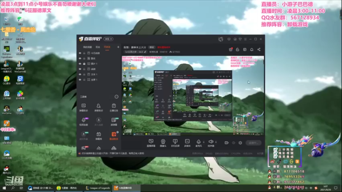Viewport: 342px width, 192px height.
Task: Add a new scene with the plus icon
Action: (x=118, y=47)
